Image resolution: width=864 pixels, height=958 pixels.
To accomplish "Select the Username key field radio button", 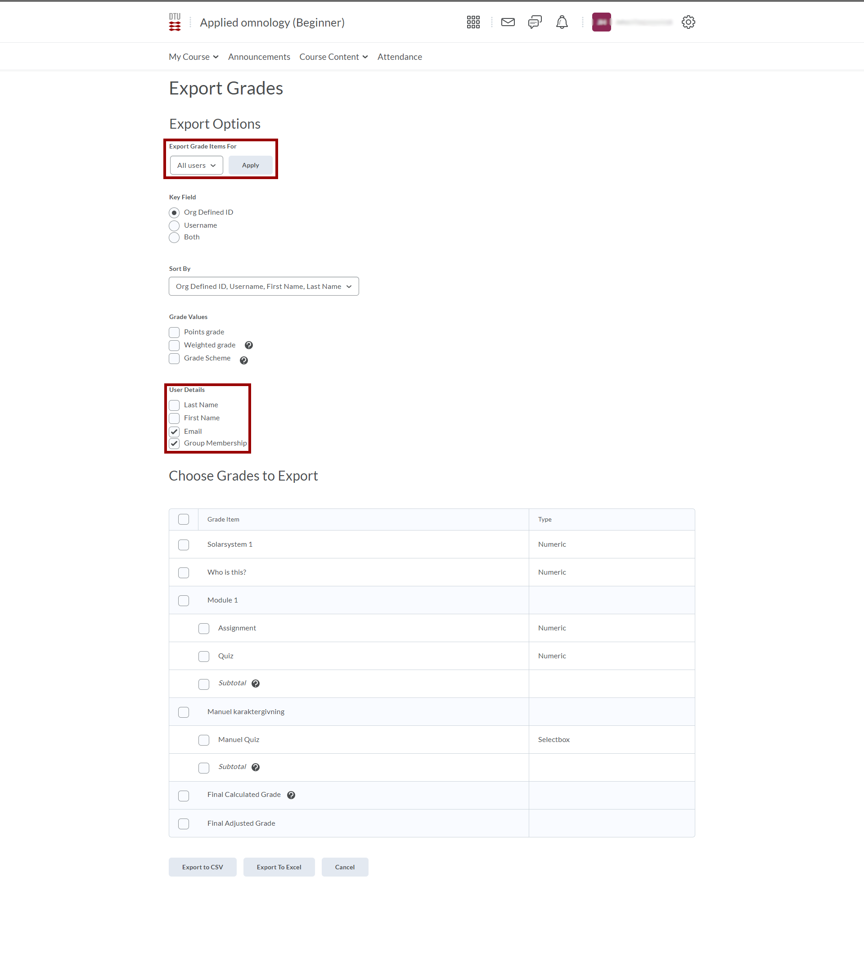I will pos(174,225).
